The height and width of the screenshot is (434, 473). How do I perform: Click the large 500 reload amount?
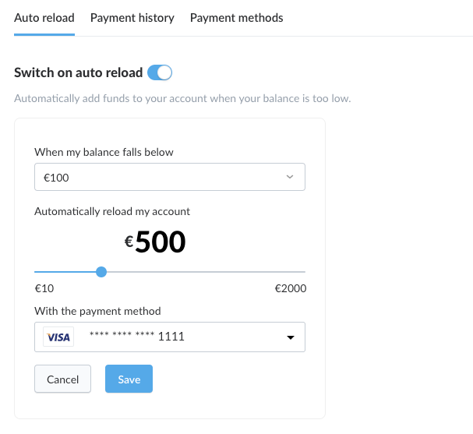(x=161, y=242)
